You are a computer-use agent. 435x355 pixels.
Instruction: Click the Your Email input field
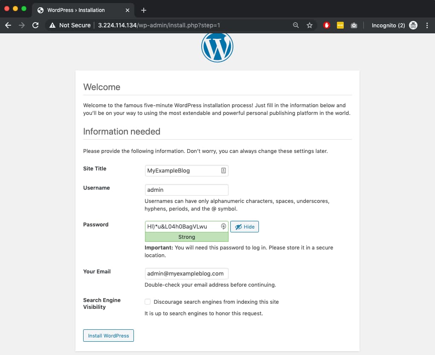pyautogui.click(x=186, y=273)
